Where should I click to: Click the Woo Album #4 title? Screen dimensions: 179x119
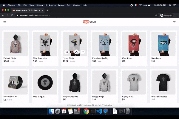[x=10, y=97]
